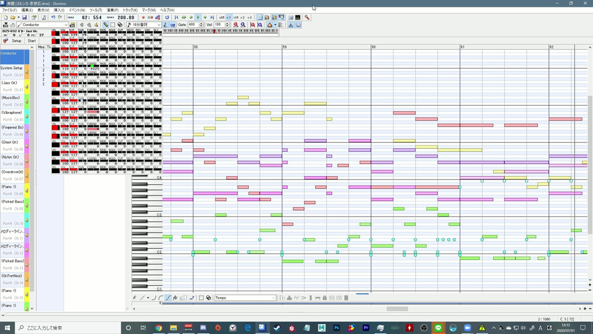Open the 表示(V) menu
Image resolution: width=593 pixels, height=334 pixels.
(43, 11)
